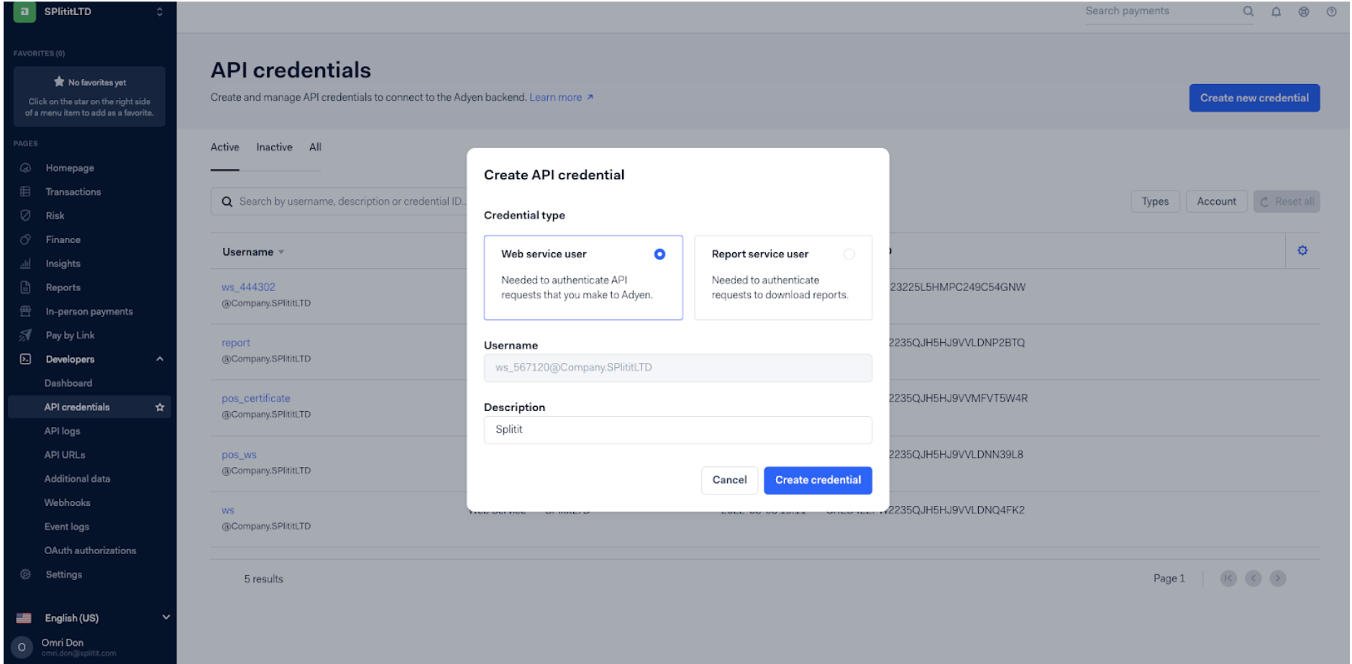This screenshot has height=664, width=1352.
Task: Open the ws_444302 credential link
Action: pyautogui.click(x=248, y=287)
